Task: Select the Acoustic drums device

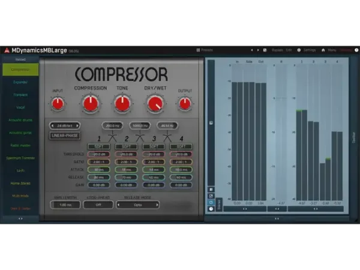Action: [x=20, y=120]
